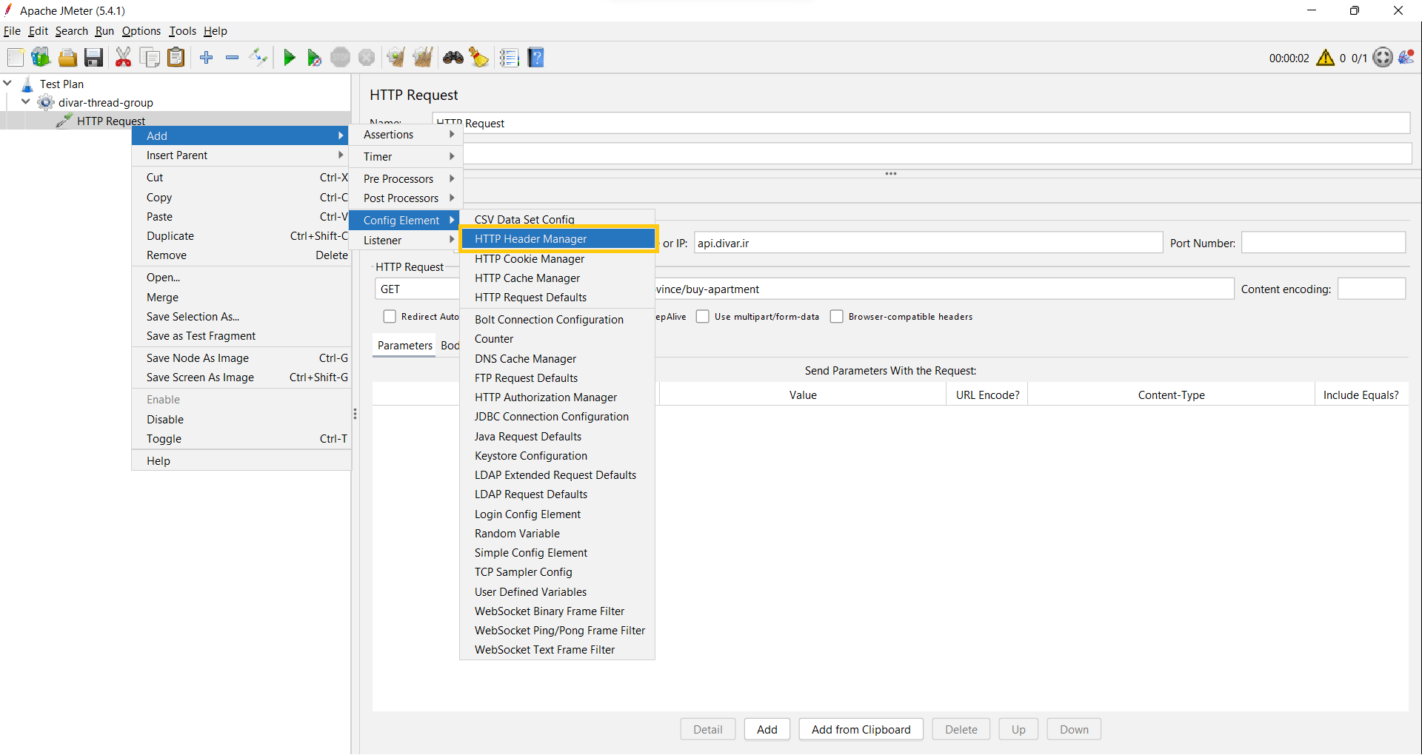Image resolution: width=1422 pixels, height=755 pixels.
Task: Collapse the divar-thread-group tree node
Action: click(26, 102)
